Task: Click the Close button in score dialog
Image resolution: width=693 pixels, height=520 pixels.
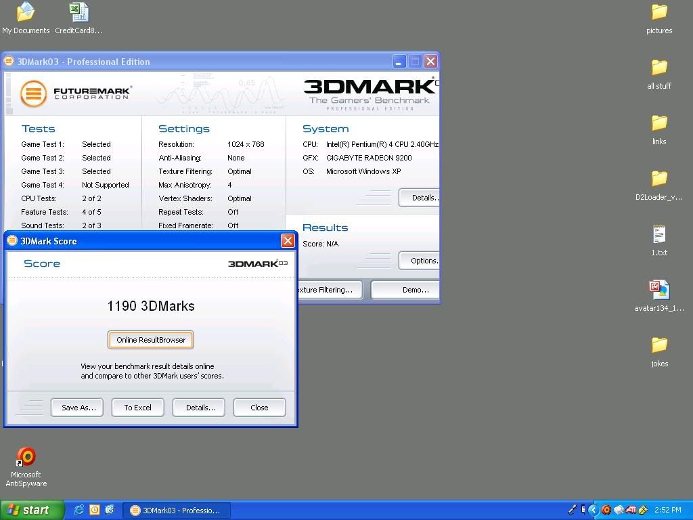Action: pyautogui.click(x=259, y=408)
